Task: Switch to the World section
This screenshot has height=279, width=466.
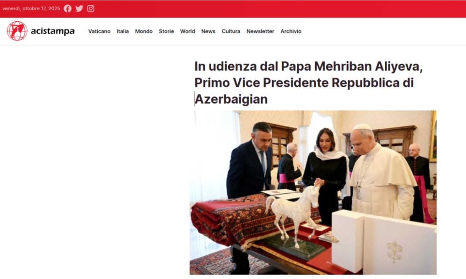Action: click(188, 31)
